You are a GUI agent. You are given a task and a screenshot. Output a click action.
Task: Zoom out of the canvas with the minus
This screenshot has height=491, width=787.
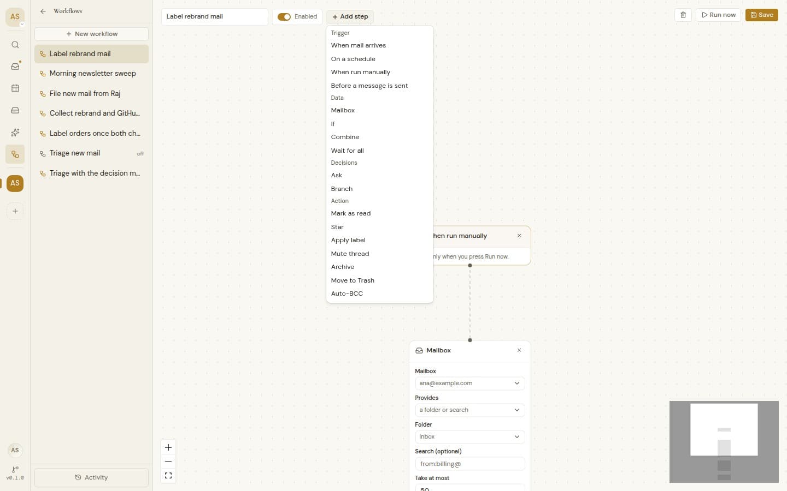click(x=168, y=462)
